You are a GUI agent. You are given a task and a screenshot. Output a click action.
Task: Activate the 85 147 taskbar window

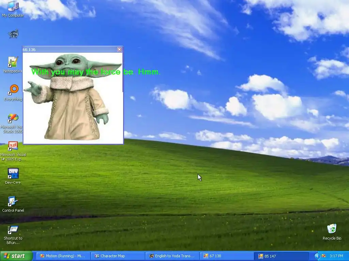(282, 256)
